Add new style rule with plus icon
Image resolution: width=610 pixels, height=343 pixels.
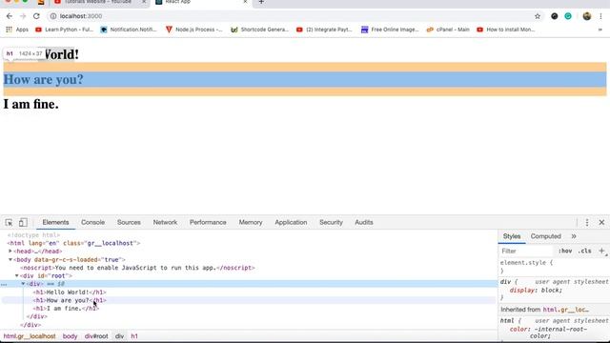point(601,251)
